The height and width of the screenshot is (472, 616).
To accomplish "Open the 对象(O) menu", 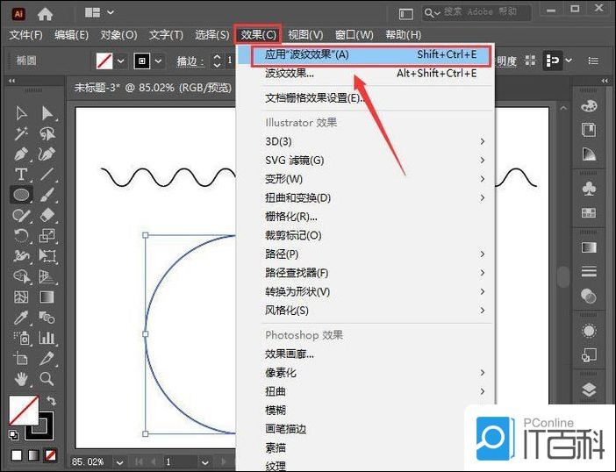I will pyautogui.click(x=118, y=35).
